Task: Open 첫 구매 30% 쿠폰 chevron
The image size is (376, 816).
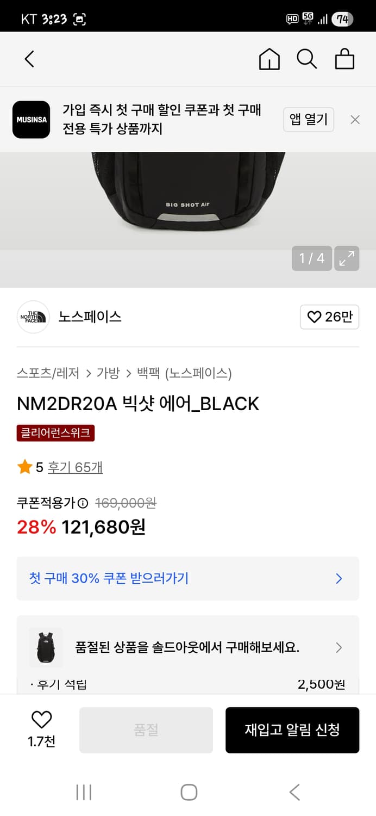Action: click(x=338, y=578)
